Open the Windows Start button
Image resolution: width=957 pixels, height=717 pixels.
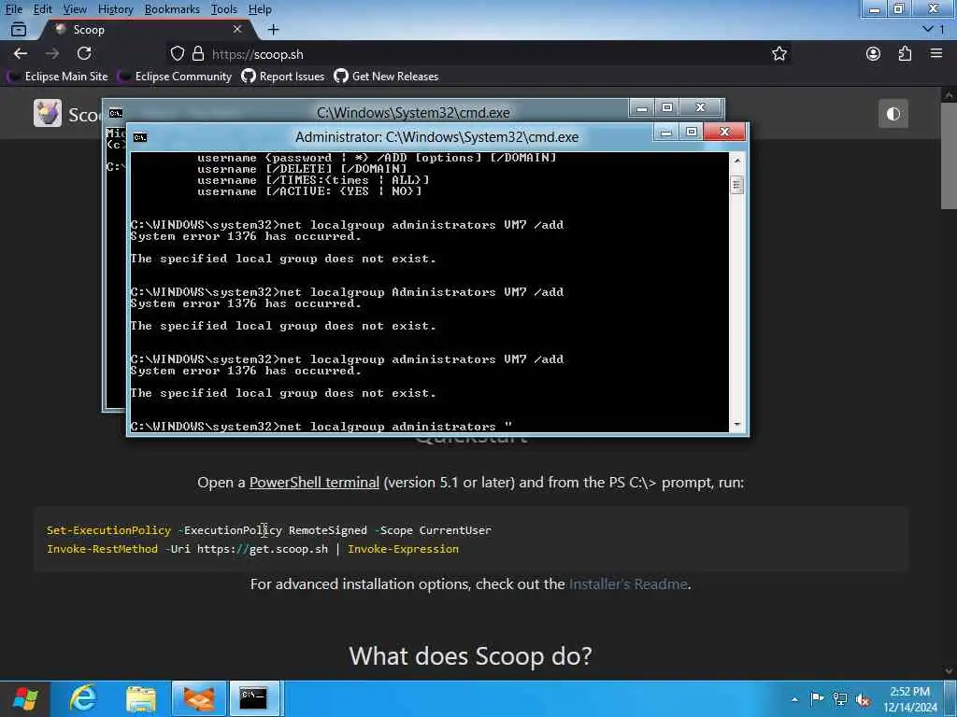tap(24, 698)
